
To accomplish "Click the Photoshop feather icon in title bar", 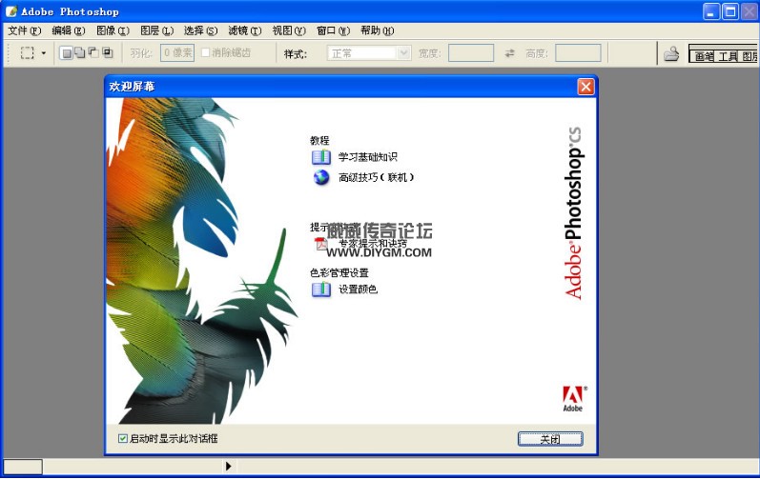I will 11,11.
